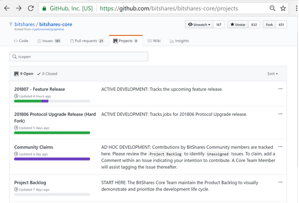View the 167 watchers count
Image resolution: width=299 pixels, height=203 pixels.
pyautogui.click(x=219, y=25)
